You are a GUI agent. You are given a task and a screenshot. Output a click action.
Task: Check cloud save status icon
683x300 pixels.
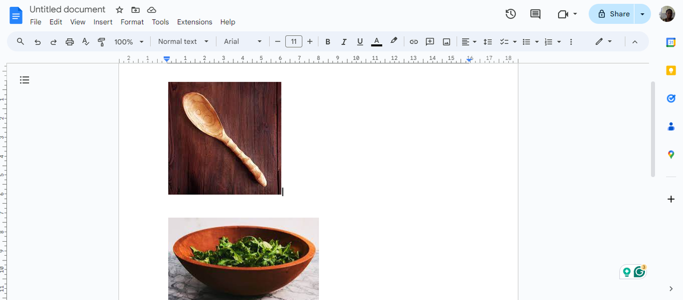pyautogui.click(x=152, y=10)
